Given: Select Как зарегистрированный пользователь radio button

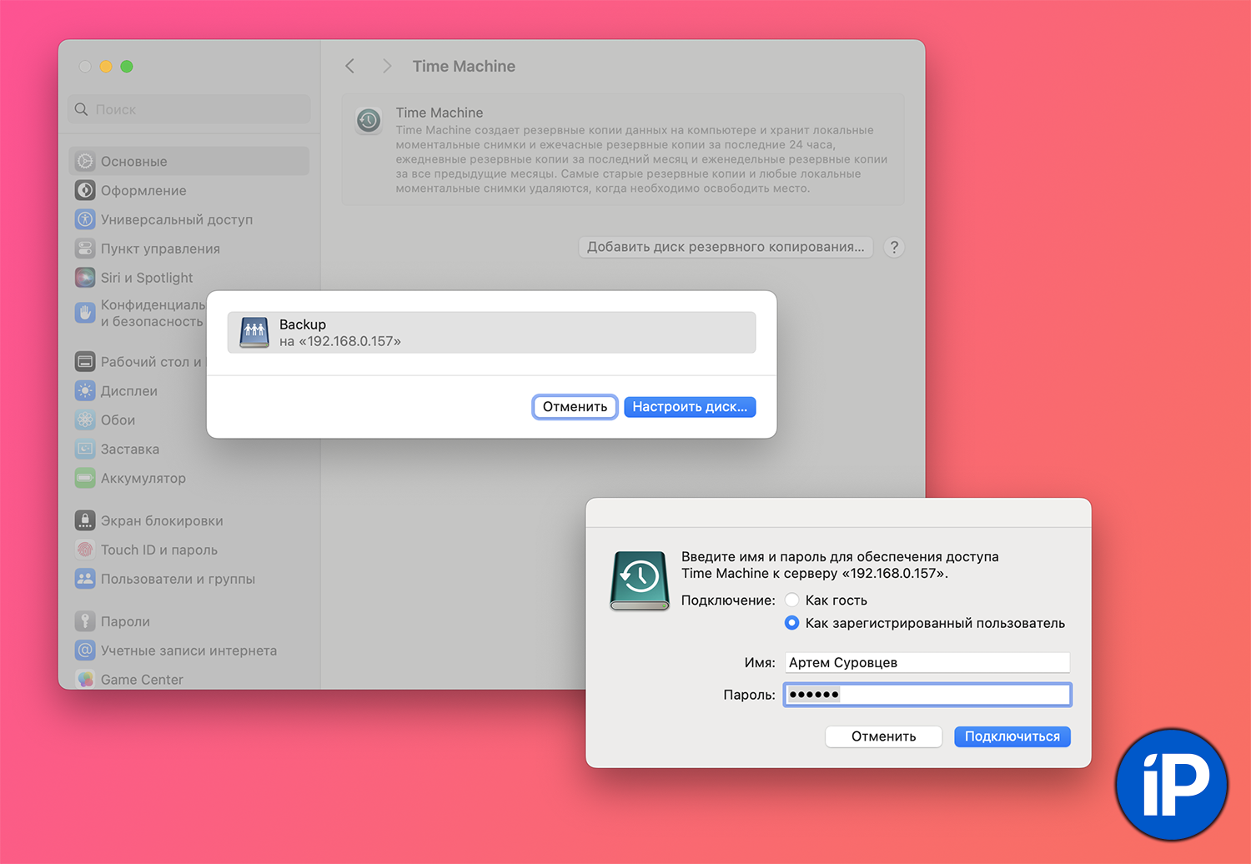Looking at the screenshot, I should pos(792,623).
